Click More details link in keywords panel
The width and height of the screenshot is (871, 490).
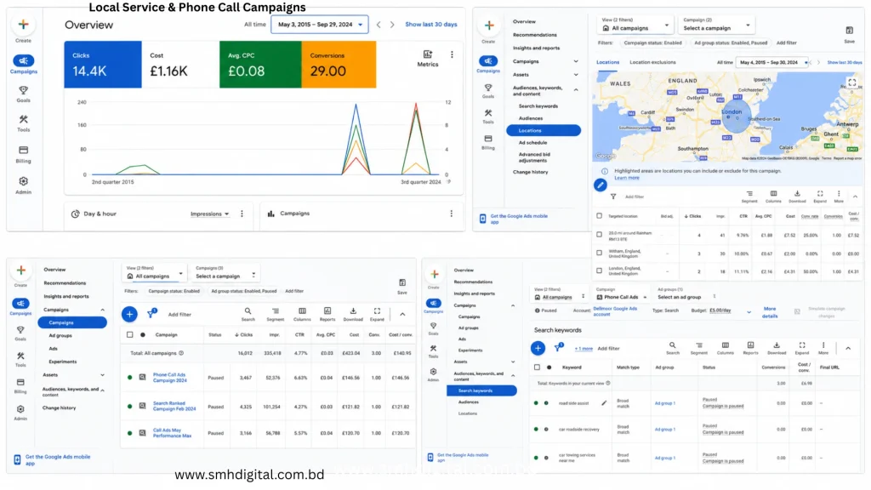click(769, 312)
